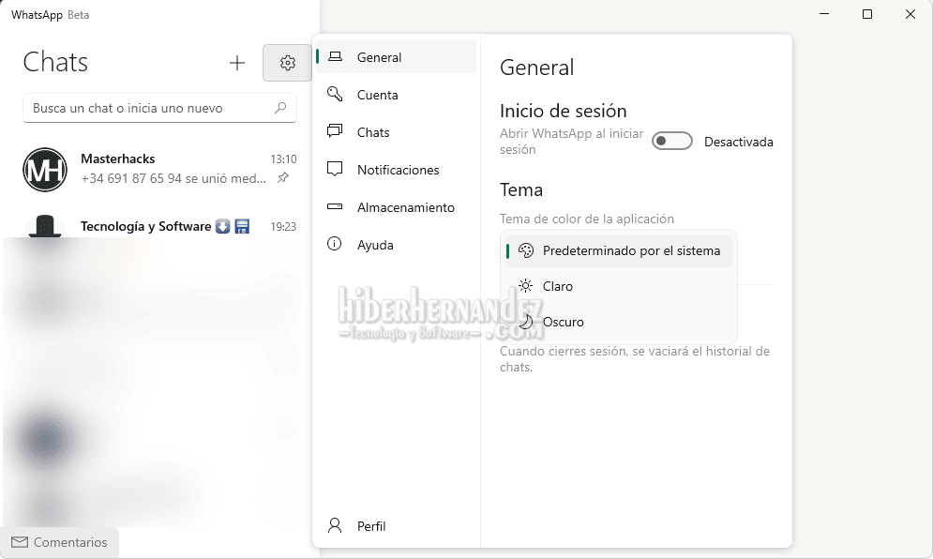933x559 pixels.
Task: Select the General settings section
Action: [x=397, y=56]
